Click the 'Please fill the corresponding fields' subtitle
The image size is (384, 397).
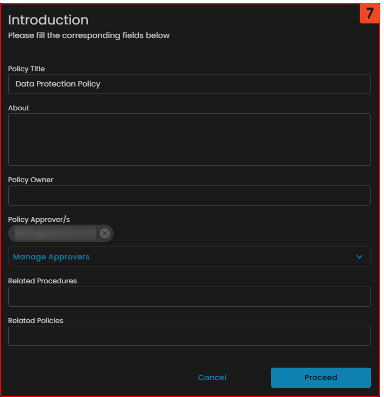(89, 36)
